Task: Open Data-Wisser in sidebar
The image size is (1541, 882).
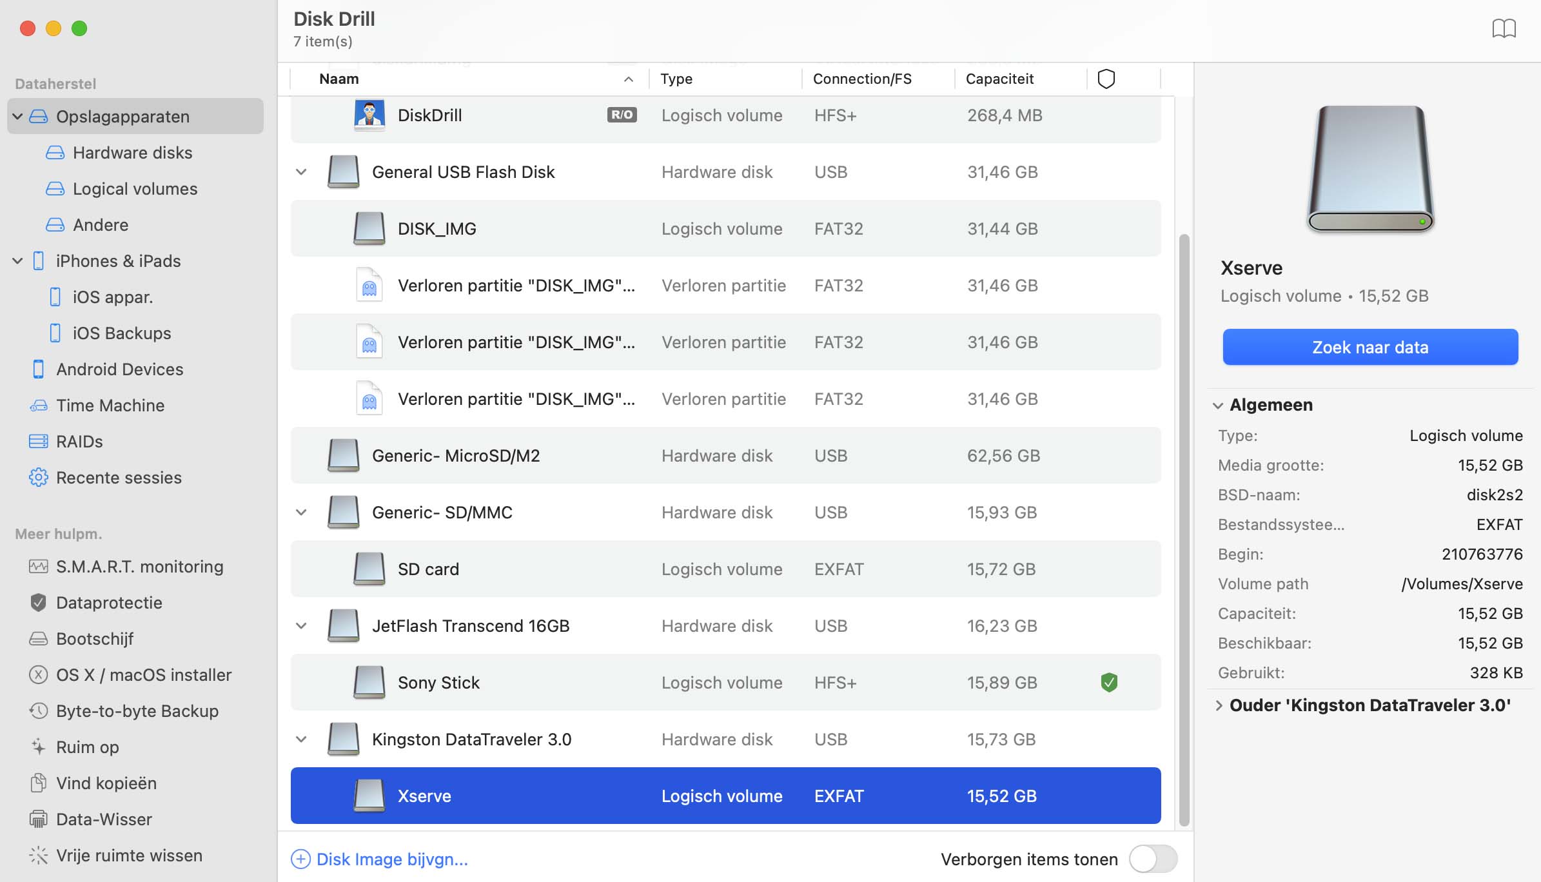Action: (104, 819)
